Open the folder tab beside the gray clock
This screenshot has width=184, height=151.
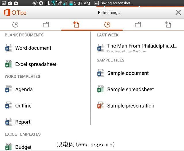46,25
